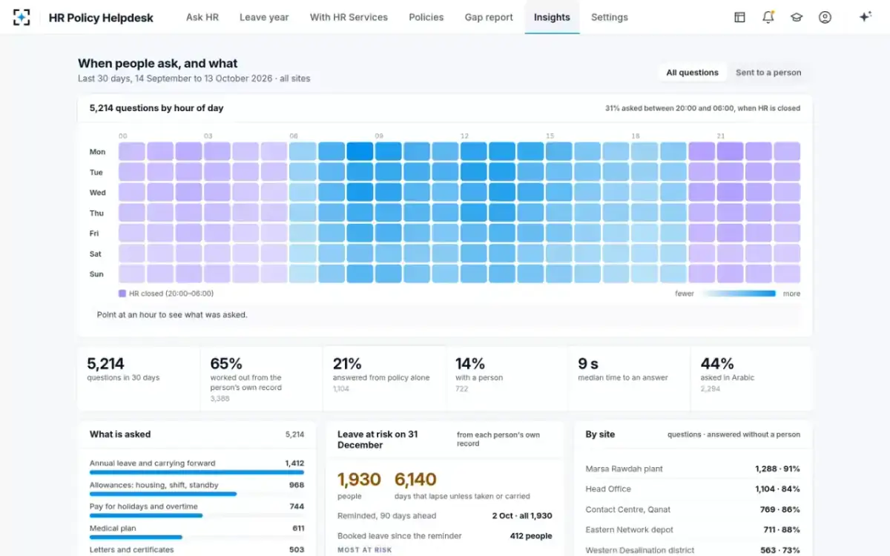
Task: Click the Sun row label in heatmap
Action: (x=96, y=274)
